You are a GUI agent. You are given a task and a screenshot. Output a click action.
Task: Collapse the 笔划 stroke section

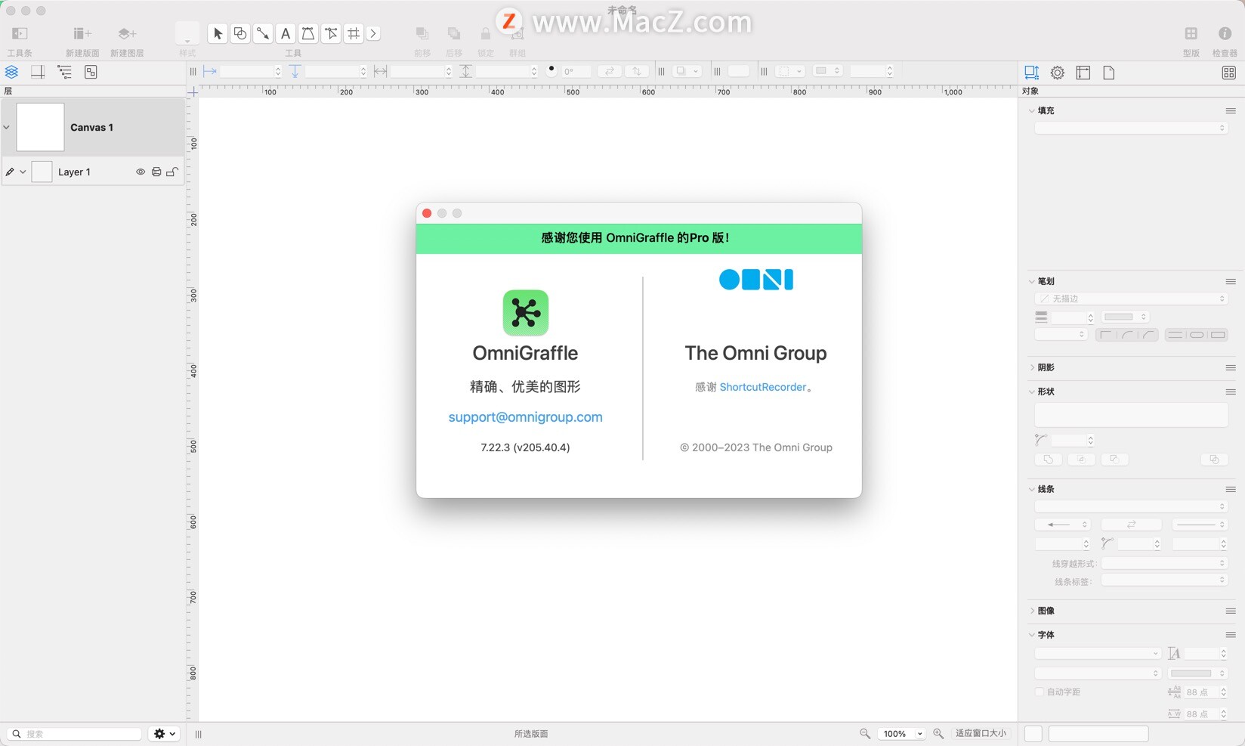point(1032,281)
